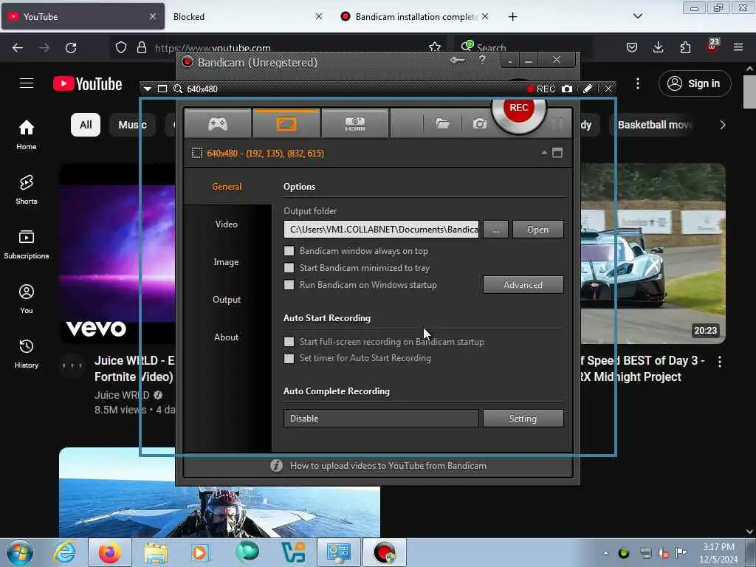This screenshot has height=567, width=756.
Task: Switch to the Blocked browser tab
Action: pyautogui.click(x=246, y=16)
